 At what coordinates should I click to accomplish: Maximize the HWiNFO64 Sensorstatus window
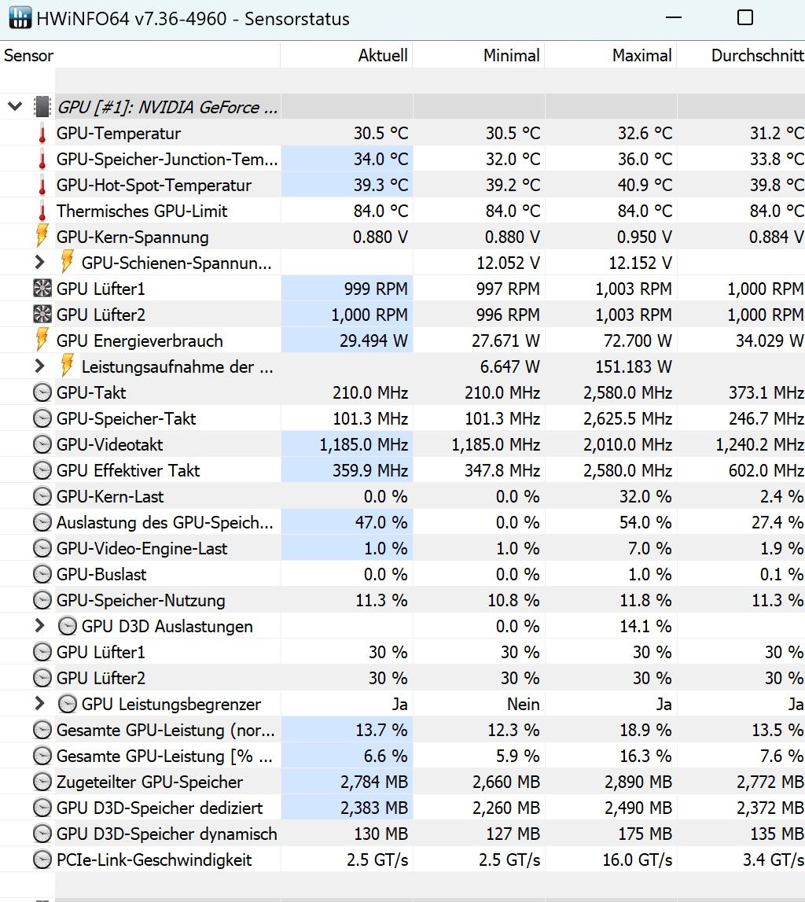click(745, 17)
